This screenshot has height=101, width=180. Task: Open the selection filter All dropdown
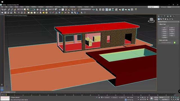20,9
